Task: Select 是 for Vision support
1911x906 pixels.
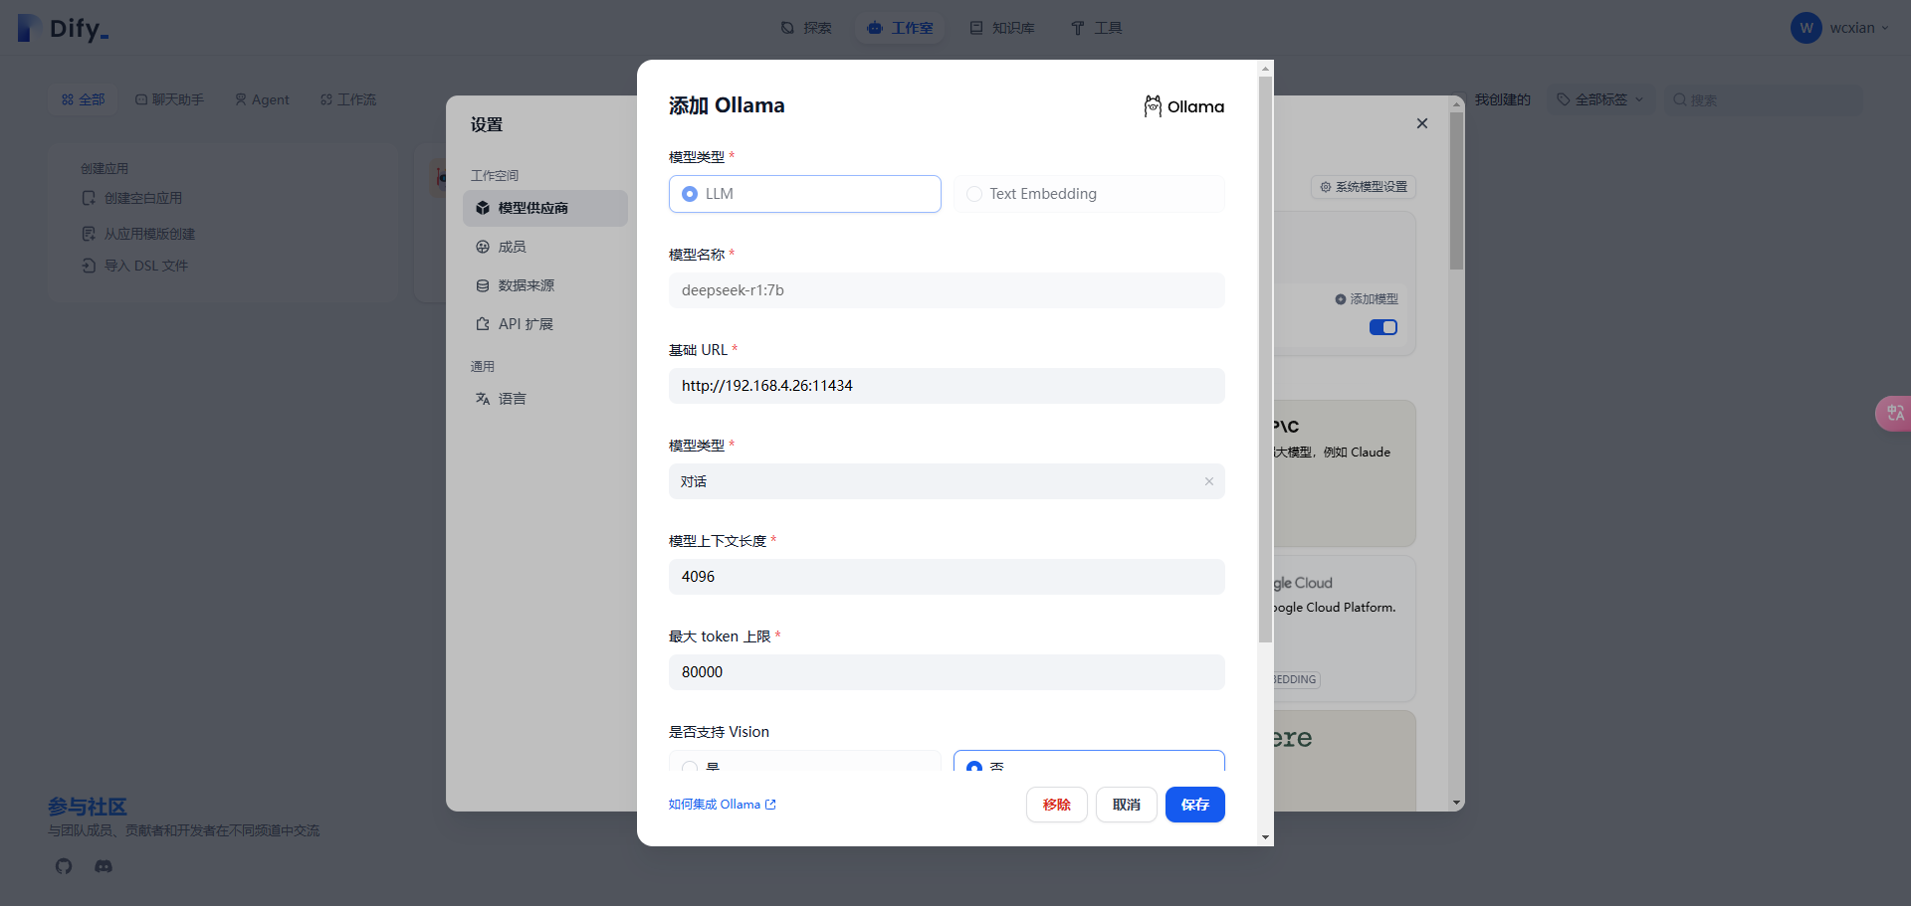Action: click(x=804, y=762)
